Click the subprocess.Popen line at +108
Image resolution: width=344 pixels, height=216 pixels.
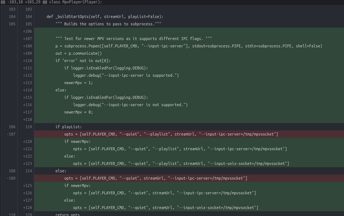189,46
